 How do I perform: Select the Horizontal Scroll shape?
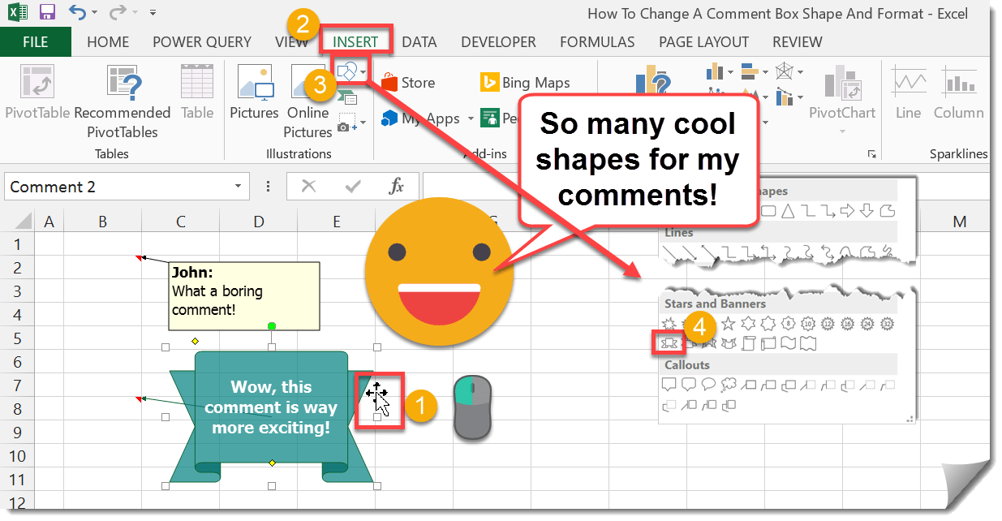pyautogui.click(x=768, y=343)
